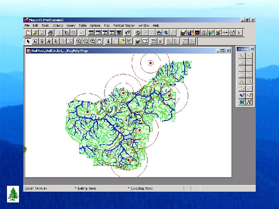279x209 pixels.
Task: Choose the Grabber hand tool
Action: click(99, 41)
